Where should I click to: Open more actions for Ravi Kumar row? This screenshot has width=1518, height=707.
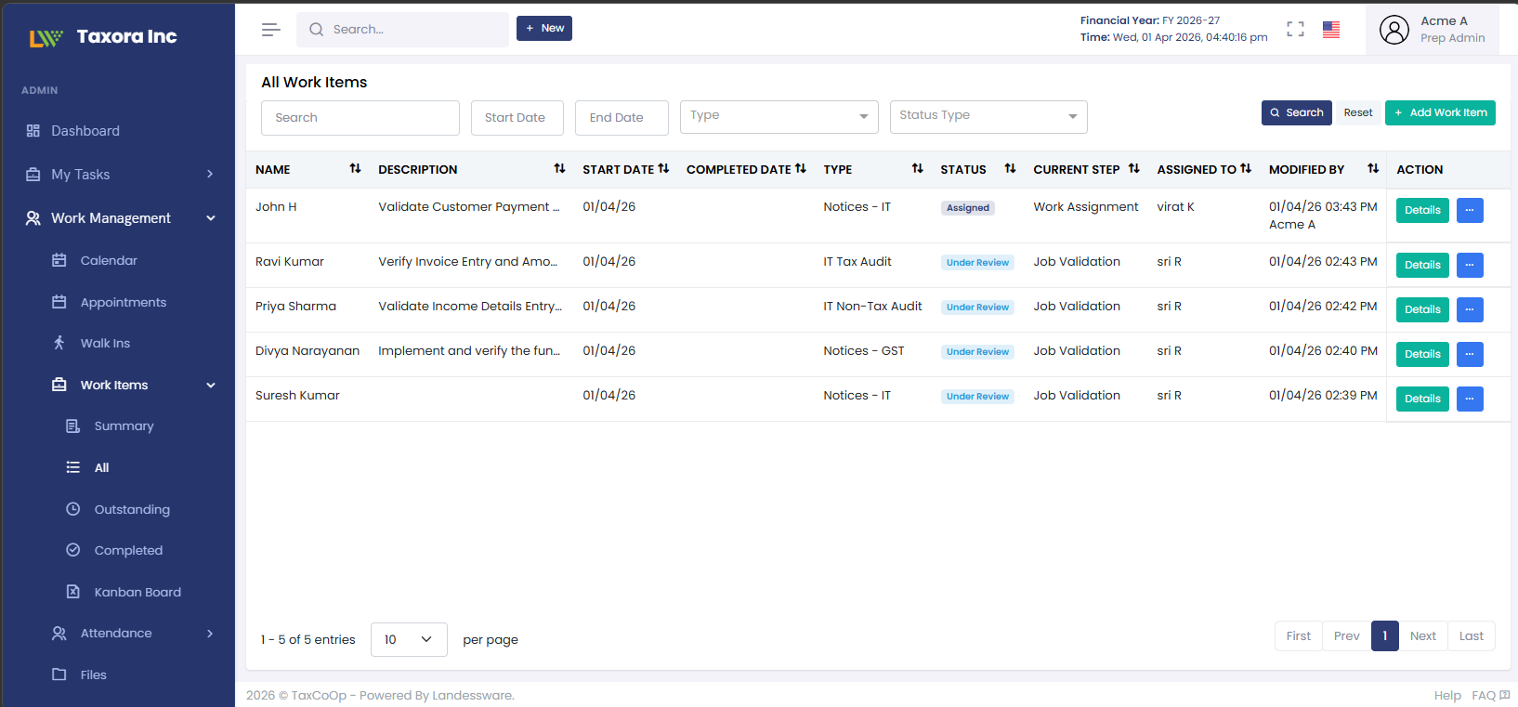pos(1470,265)
